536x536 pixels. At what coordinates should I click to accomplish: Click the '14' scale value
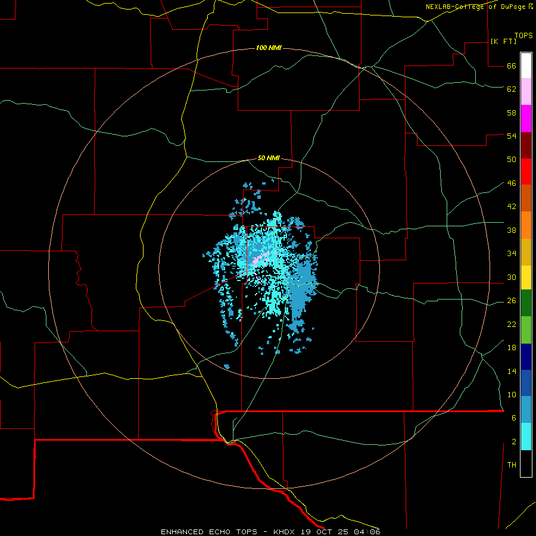(x=512, y=371)
